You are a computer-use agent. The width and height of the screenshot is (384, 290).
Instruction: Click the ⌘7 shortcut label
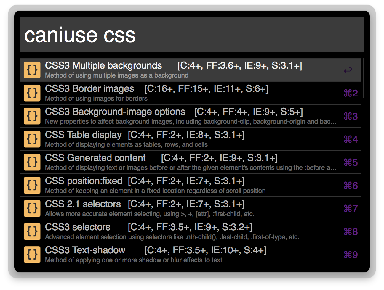pyautogui.click(x=351, y=209)
